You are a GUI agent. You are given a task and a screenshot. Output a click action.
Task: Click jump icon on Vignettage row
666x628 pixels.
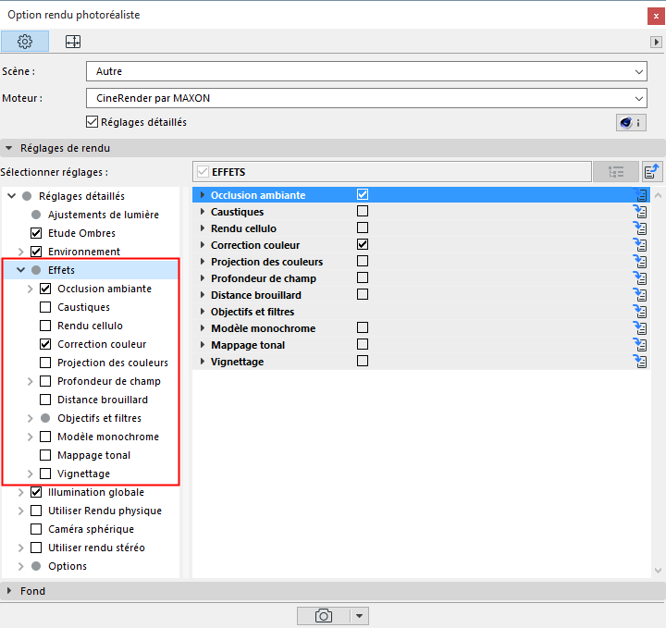pyautogui.click(x=640, y=362)
